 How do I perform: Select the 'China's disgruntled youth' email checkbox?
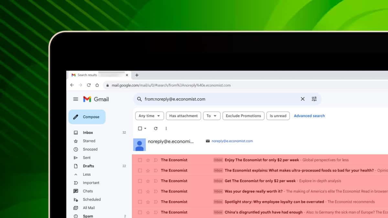click(140, 212)
